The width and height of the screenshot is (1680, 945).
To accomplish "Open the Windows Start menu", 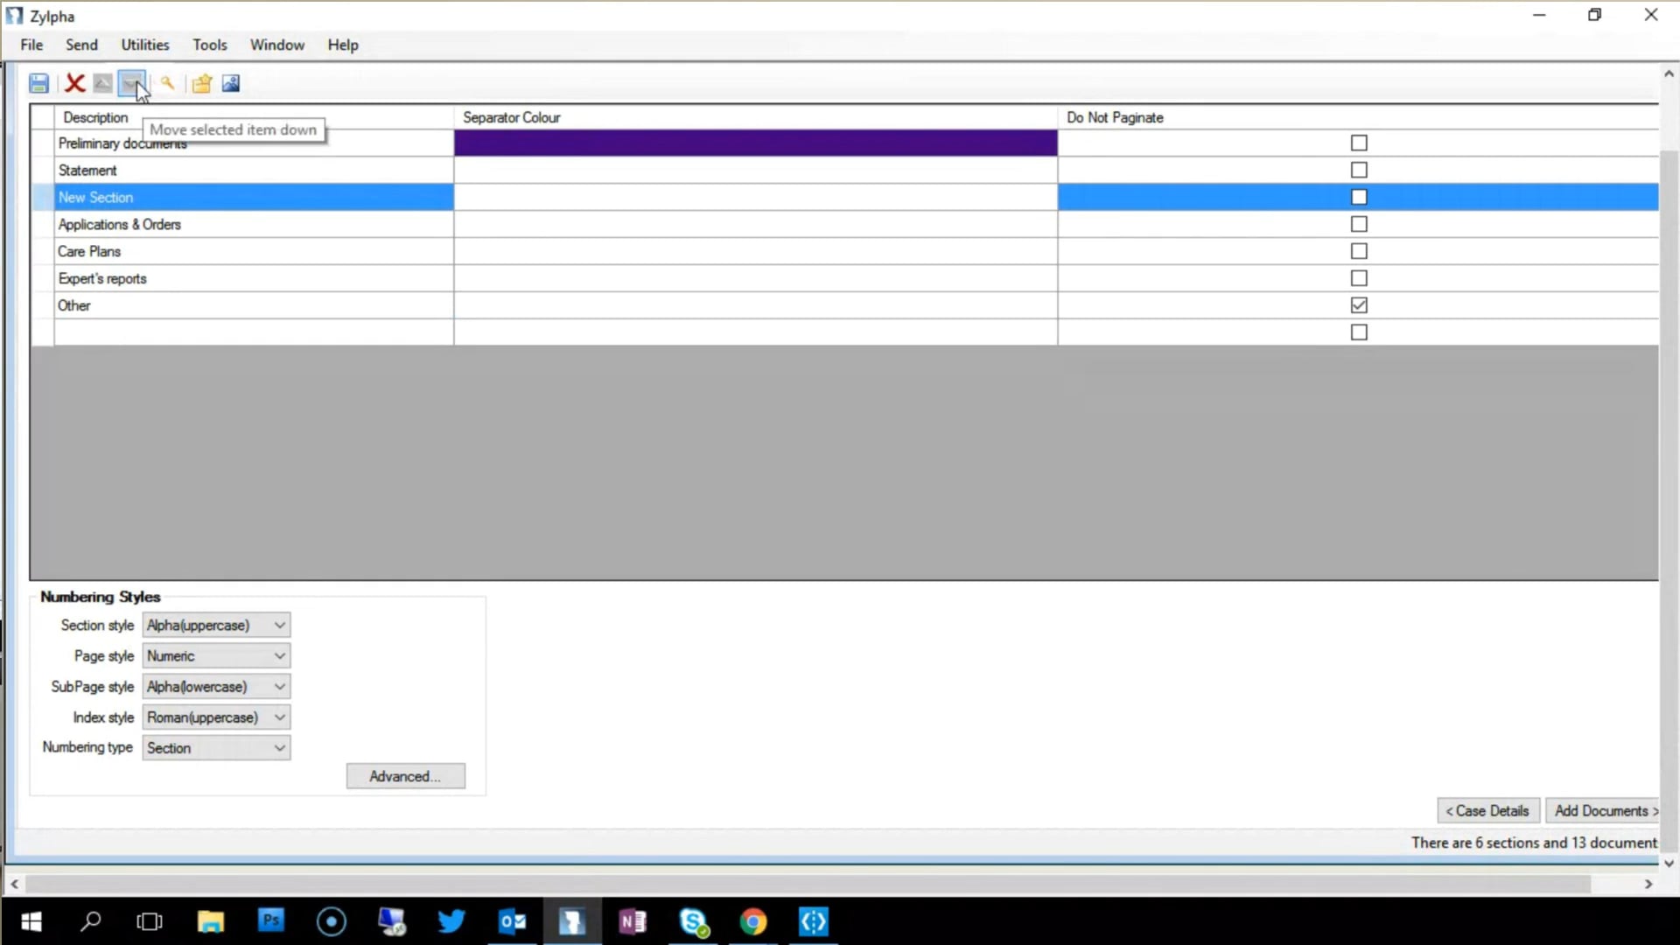I will [x=31, y=921].
